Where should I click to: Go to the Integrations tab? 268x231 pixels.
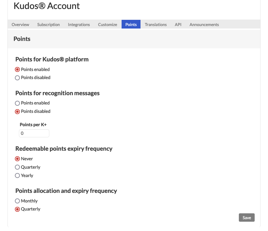79,24
